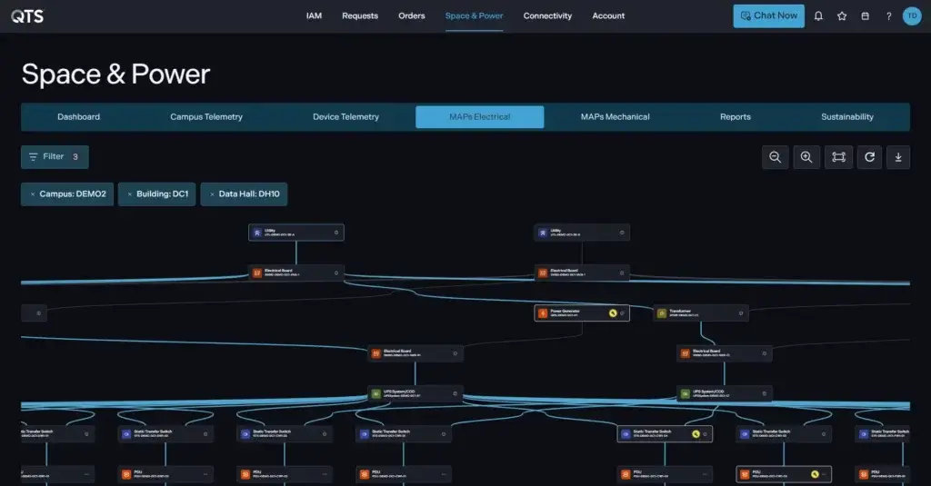This screenshot has width=931, height=486.
Task: Remove the Data Hall: DH10 filter chip
Action: 212,194
